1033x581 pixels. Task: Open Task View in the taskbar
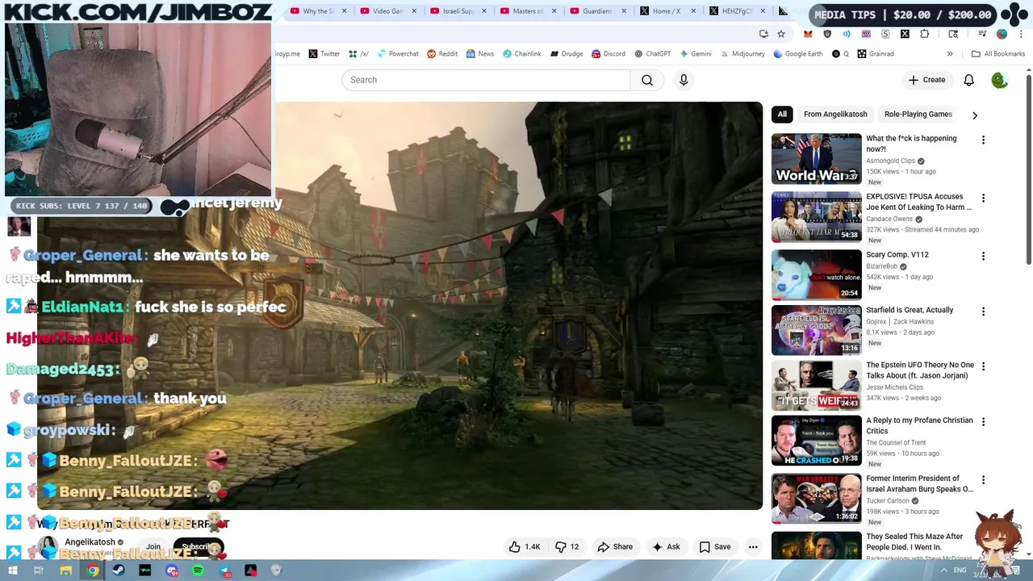tap(38, 571)
